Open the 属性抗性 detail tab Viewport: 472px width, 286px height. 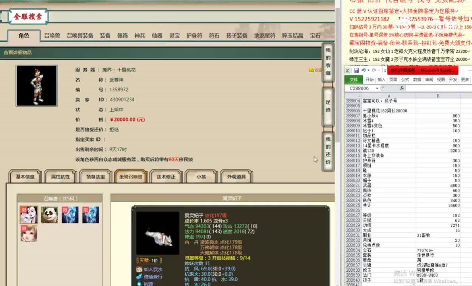[x=60, y=177]
